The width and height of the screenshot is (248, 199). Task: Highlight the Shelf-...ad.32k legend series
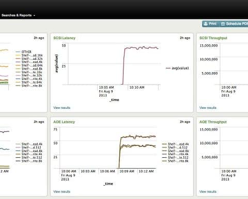click(29, 59)
